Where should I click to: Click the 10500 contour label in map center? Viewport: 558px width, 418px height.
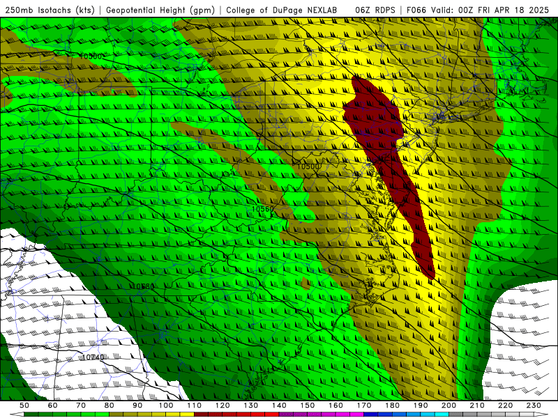click(x=308, y=167)
